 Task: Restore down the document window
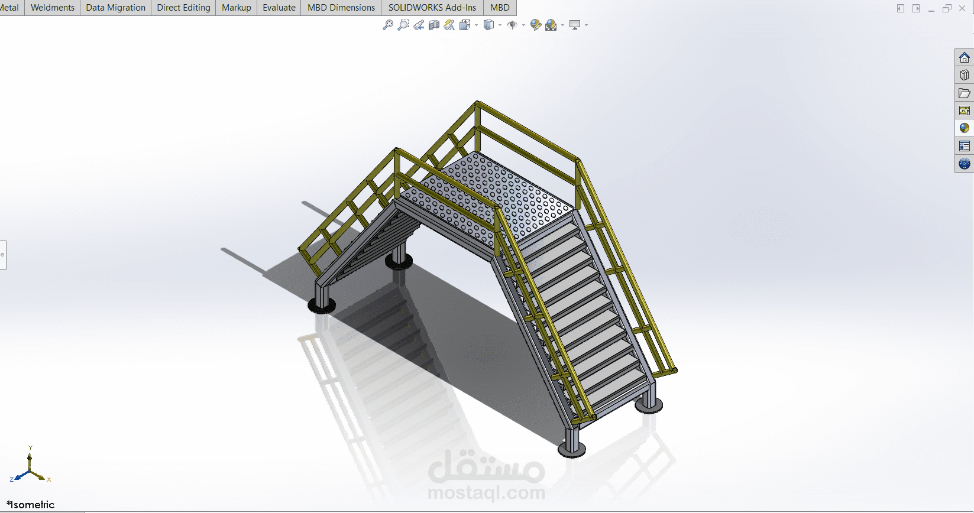point(947,8)
